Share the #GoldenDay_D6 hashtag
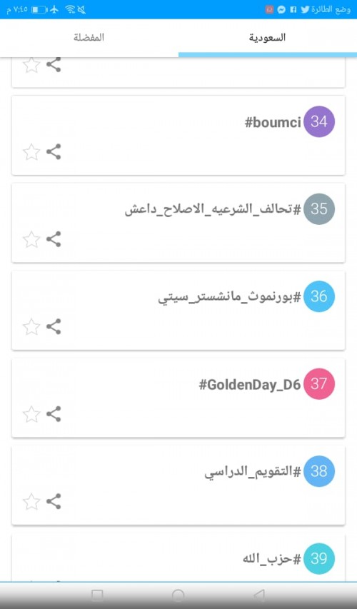The image size is (357, 609). (54, 414)
